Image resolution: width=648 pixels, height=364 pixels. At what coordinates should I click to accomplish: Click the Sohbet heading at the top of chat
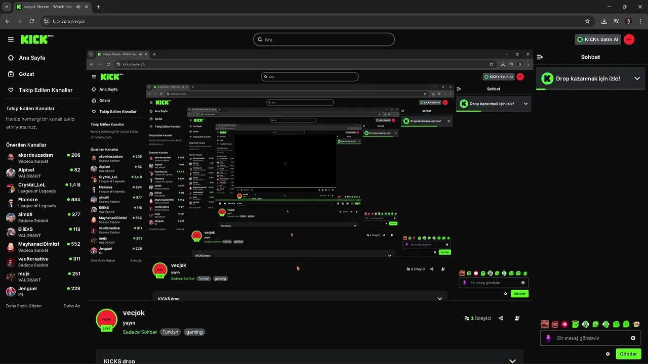(x=590, y=57)
